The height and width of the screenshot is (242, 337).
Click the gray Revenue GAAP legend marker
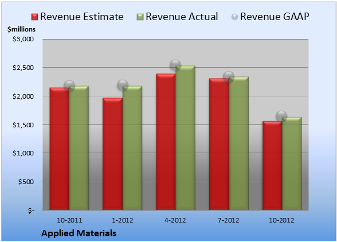coord(234,17)
